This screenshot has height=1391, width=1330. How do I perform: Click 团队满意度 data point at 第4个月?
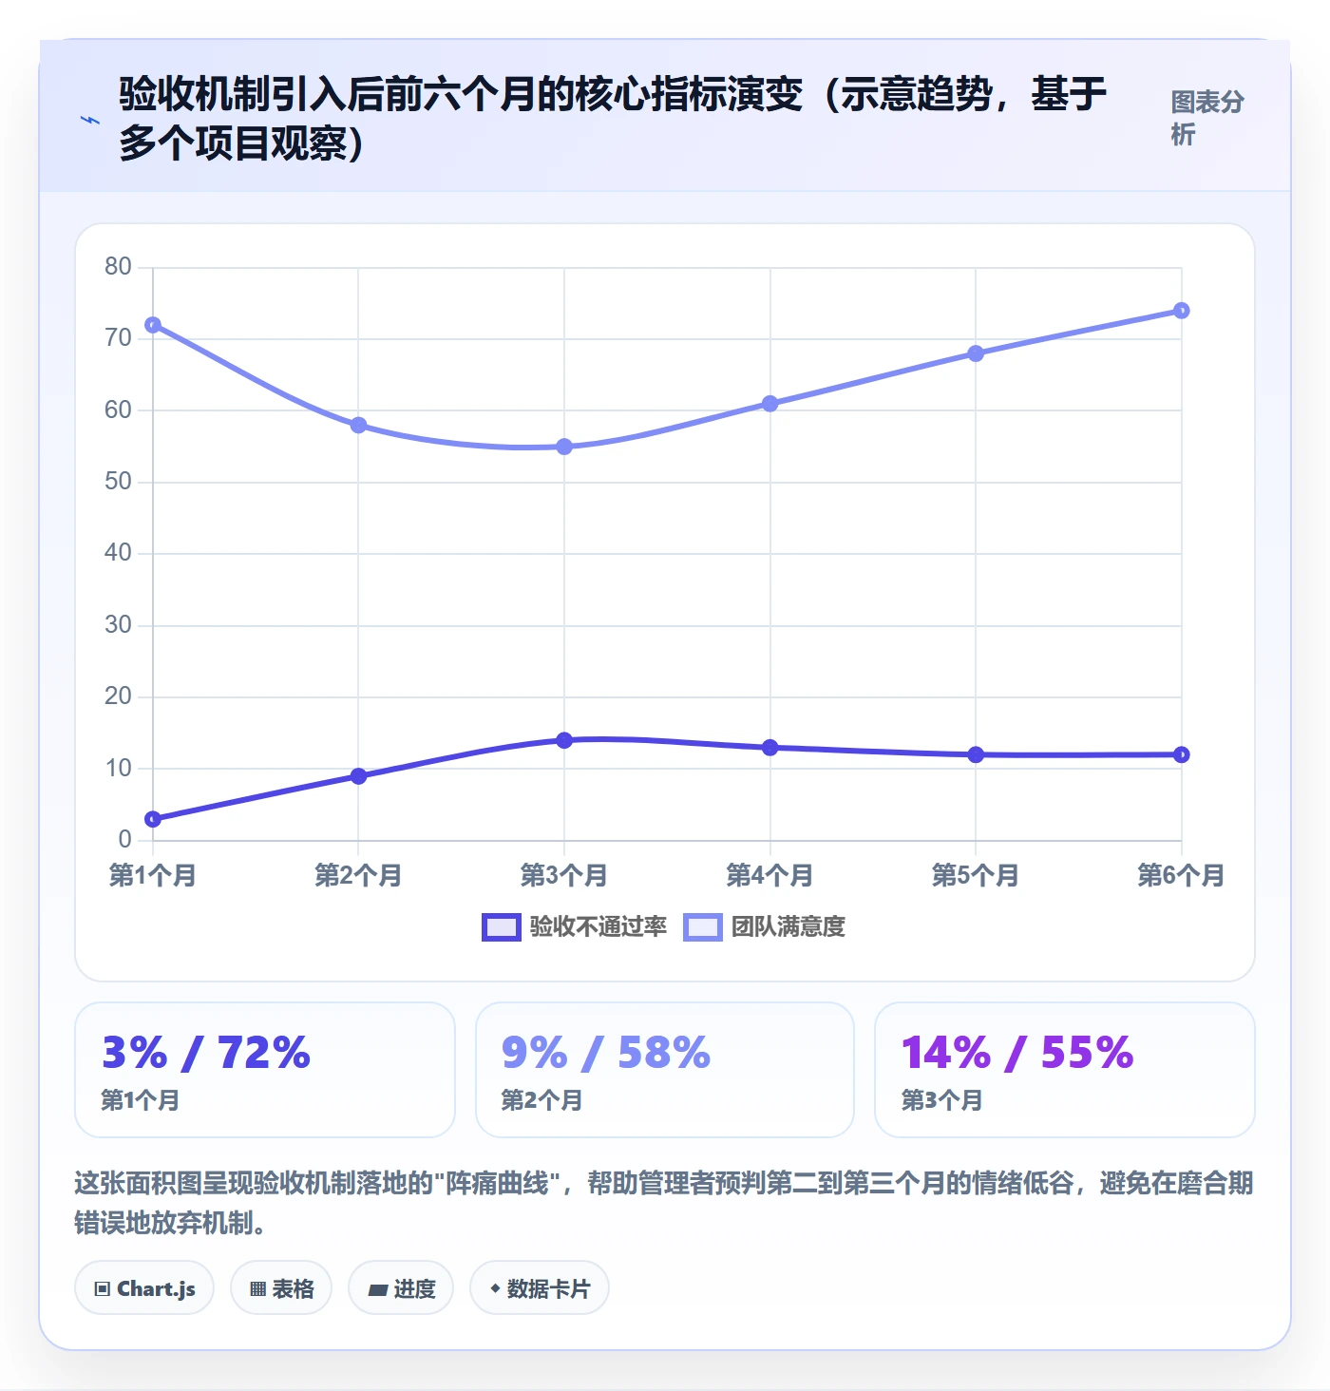pos(769,404)
